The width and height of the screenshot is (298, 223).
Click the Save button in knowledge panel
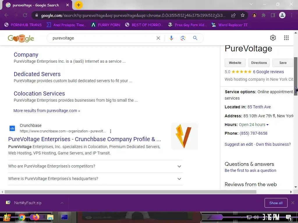point(283,63)
